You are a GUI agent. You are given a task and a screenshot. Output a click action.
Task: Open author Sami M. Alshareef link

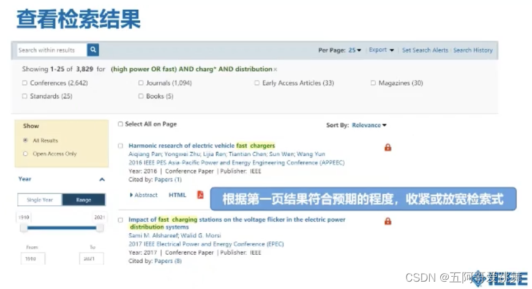(x=153, y=235)
